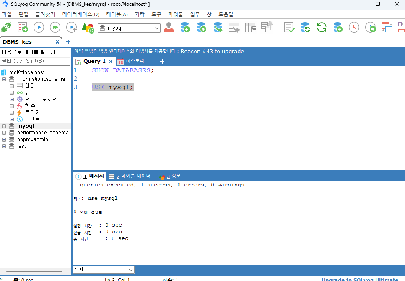This screenshot has width=405, height=281.
Task: Click the green refresh arrows icon
Action: 322,27
